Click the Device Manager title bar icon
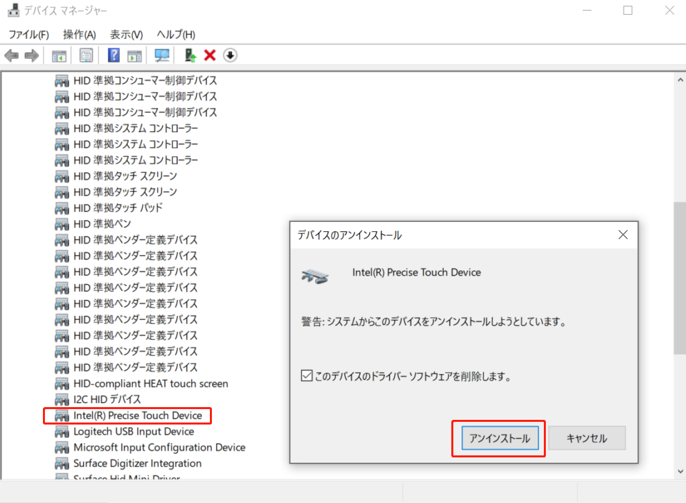686x503 pixels. [13, 10]
